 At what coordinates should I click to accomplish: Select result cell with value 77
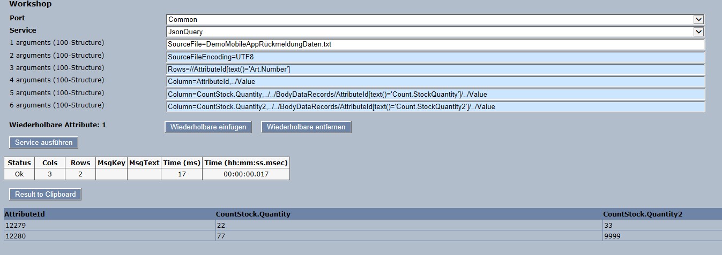click(x=409, y=236)
